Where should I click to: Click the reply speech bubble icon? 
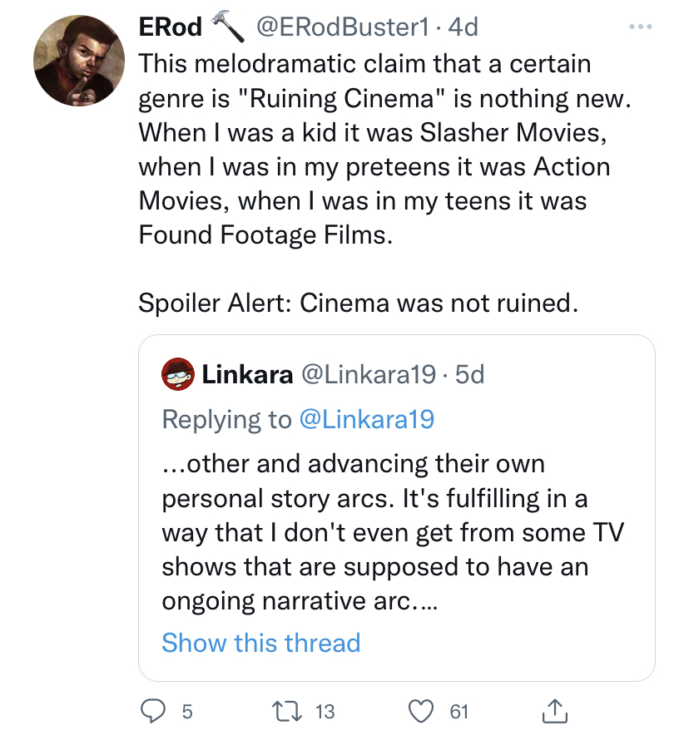(153, 711)
